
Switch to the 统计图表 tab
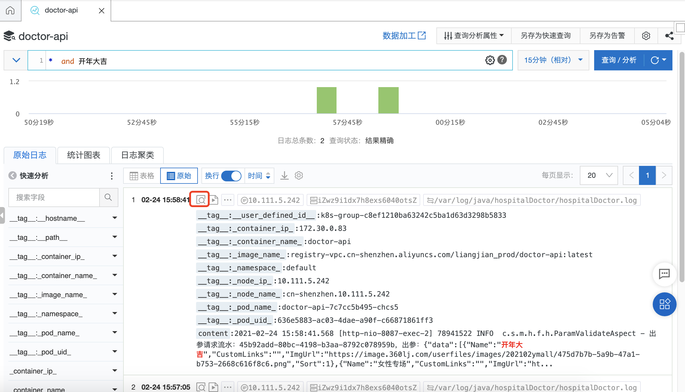tap(83, 155)
